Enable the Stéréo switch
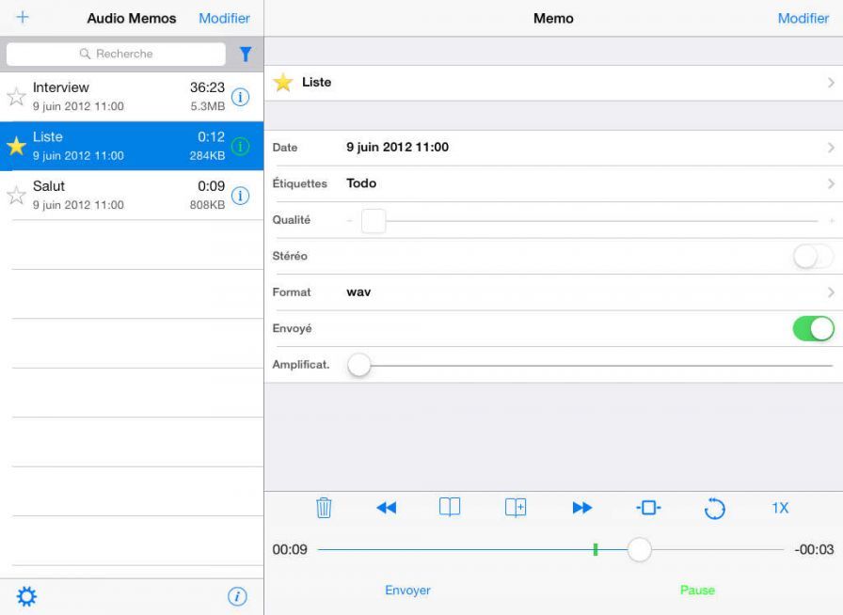 click(x=813, y=256)
